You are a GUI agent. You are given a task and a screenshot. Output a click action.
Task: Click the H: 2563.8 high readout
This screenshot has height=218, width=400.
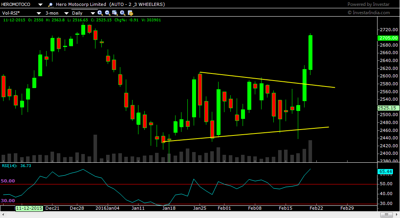click(x=55, y=20)
